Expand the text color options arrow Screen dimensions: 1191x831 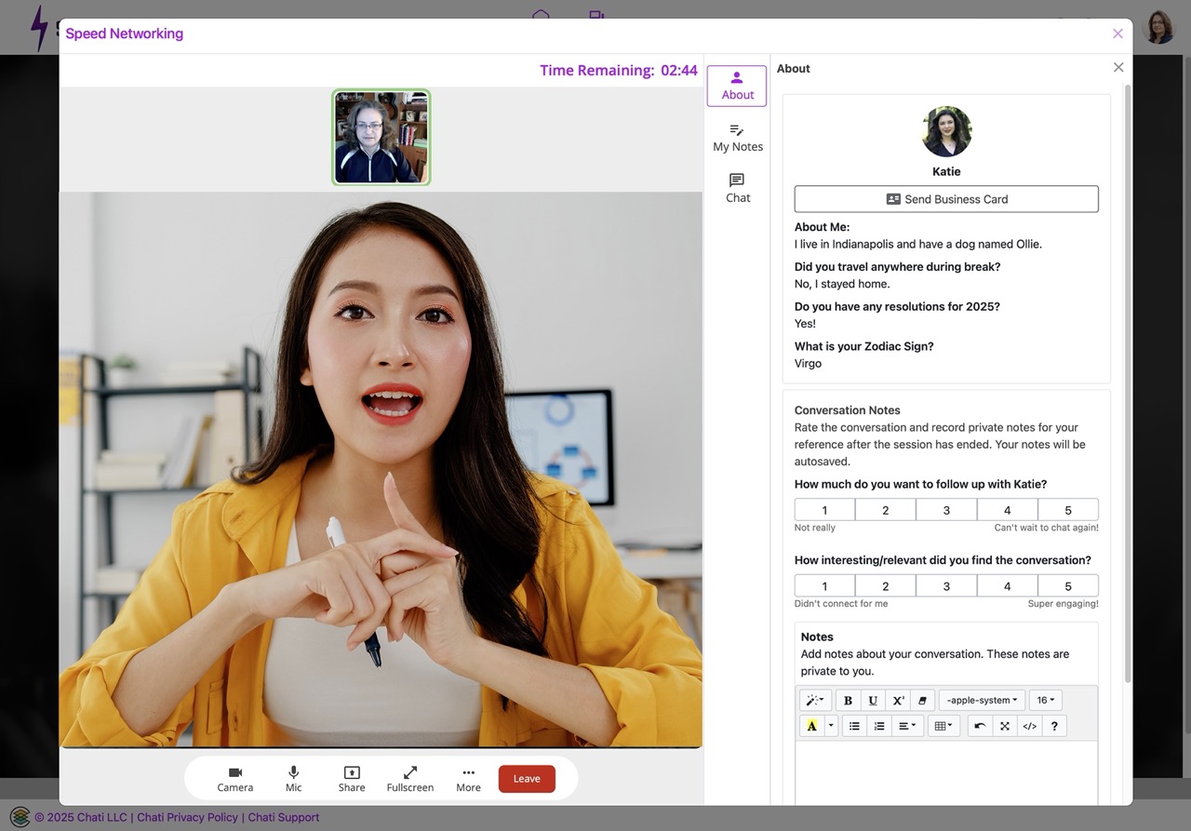click(831, 726)
